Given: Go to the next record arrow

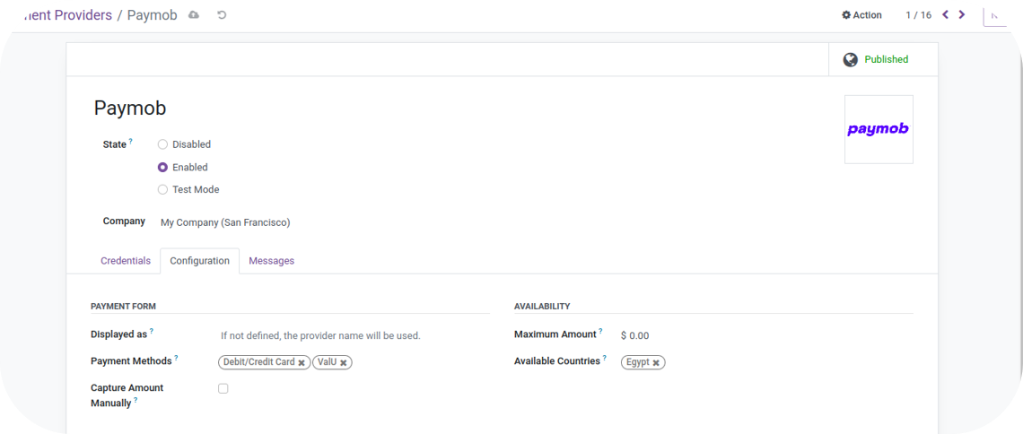Looking at the screenshot, I should click(962, 15).
